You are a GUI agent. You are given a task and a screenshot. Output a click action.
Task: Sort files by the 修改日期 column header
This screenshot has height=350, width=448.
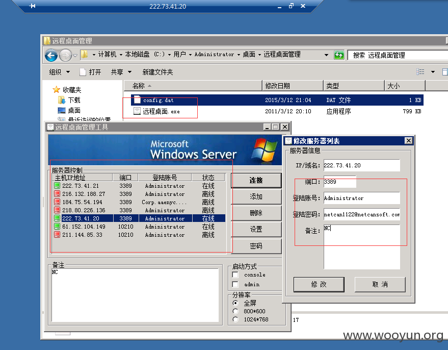(293, 86)
